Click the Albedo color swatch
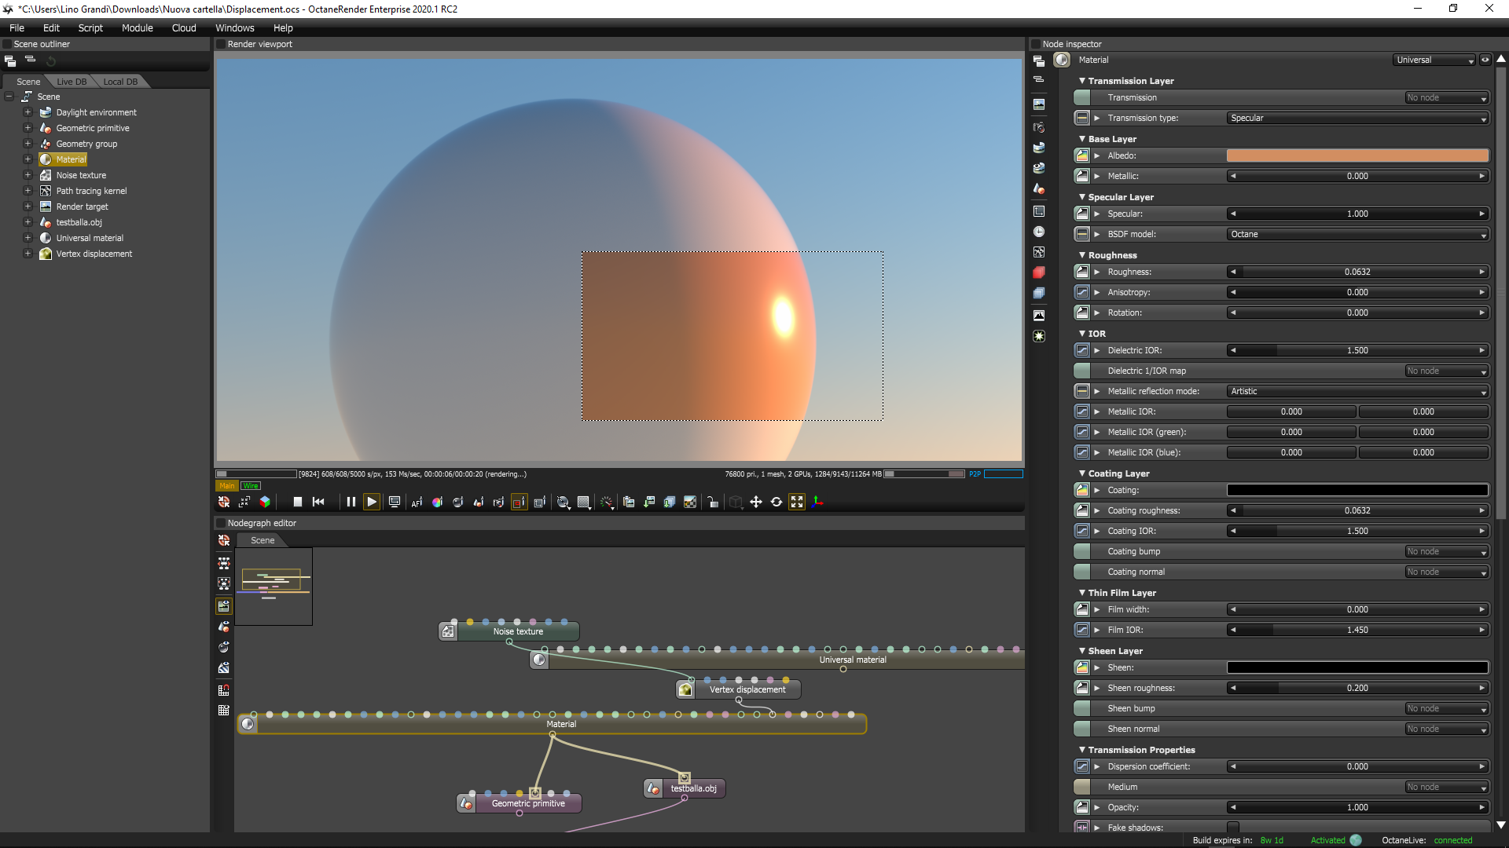The height and width of the screenshot is (848, 1509). [1357, 155]
